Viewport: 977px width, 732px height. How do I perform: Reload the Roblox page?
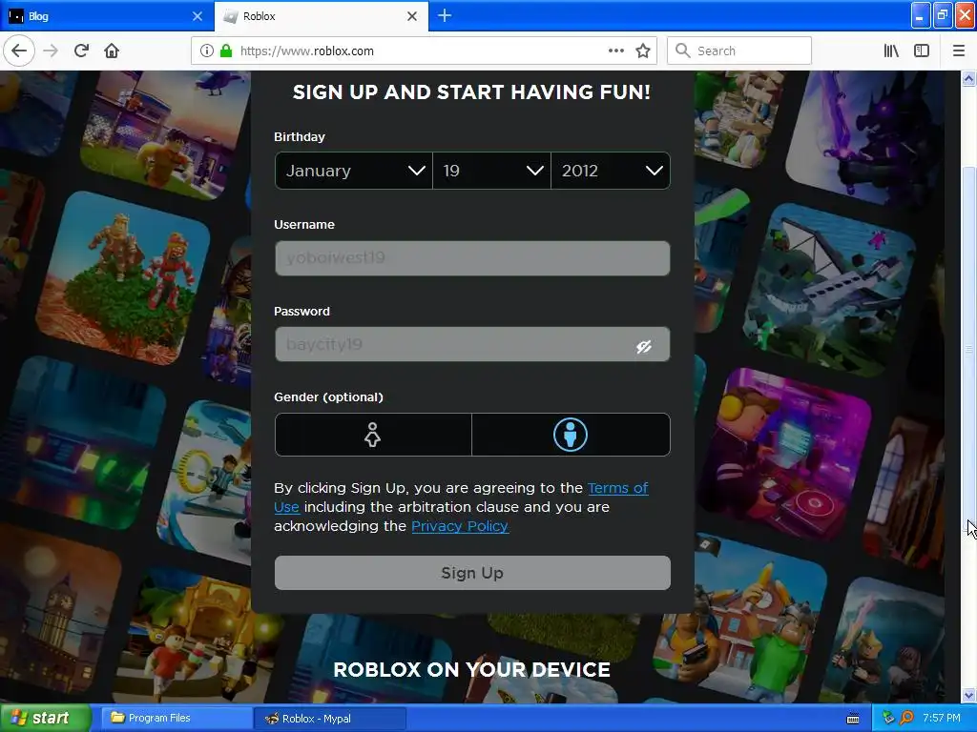tap(81, 51)
